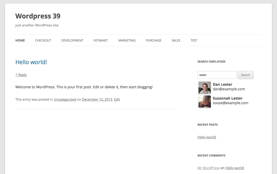This screenshot has height=174, width=277.
Task: View the 1 Reply comments link
Action: coord(21,75)
